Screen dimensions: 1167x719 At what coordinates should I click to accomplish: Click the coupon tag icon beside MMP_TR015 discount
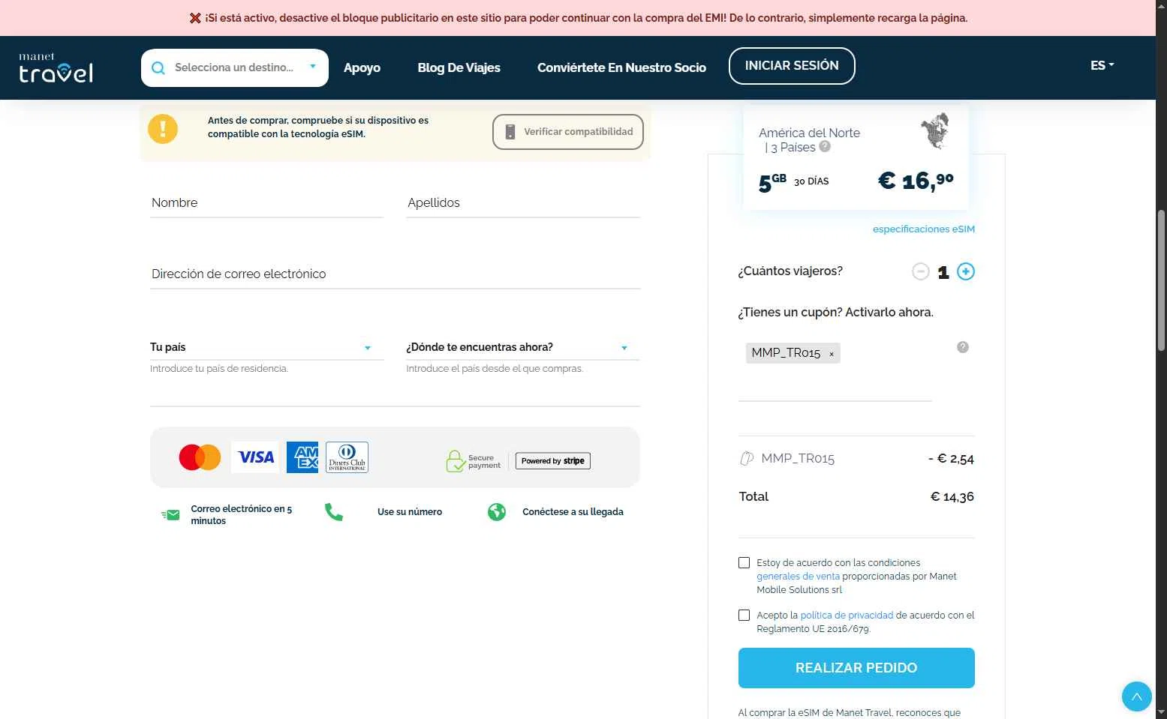[747, 458]
